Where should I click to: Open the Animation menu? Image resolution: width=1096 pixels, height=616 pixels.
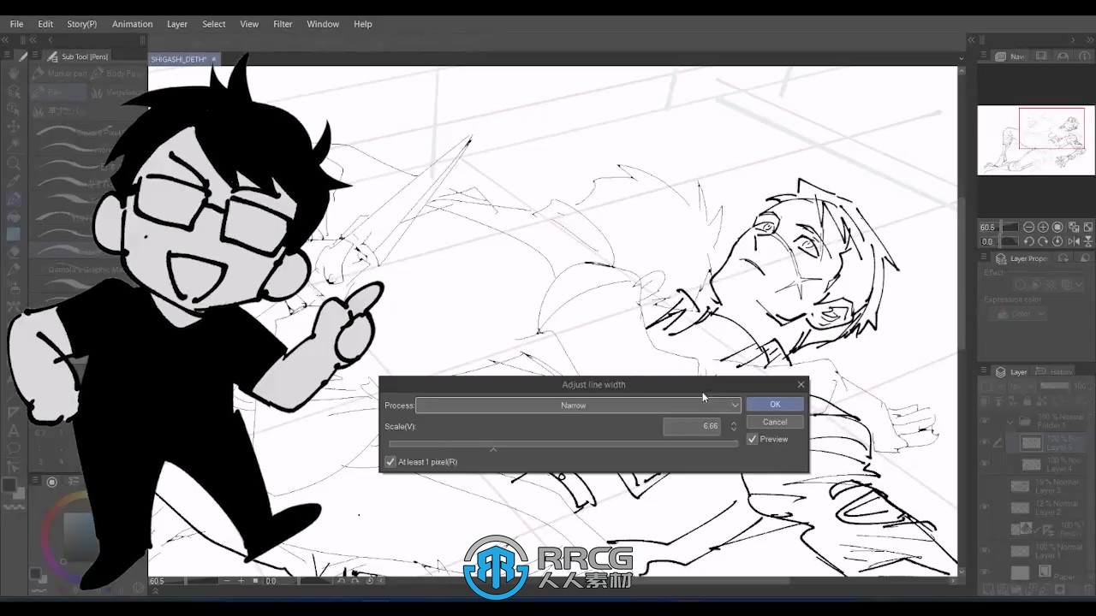(x=132, y=24)
